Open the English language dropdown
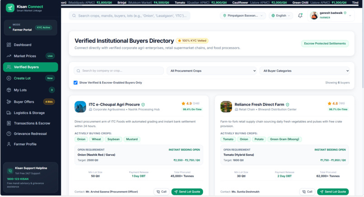 click(281, 15)
